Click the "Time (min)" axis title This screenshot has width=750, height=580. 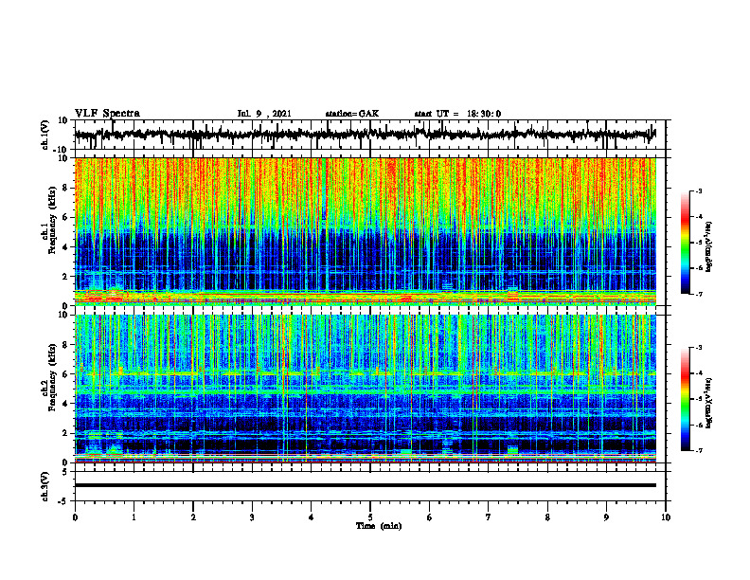coord(379,526)
